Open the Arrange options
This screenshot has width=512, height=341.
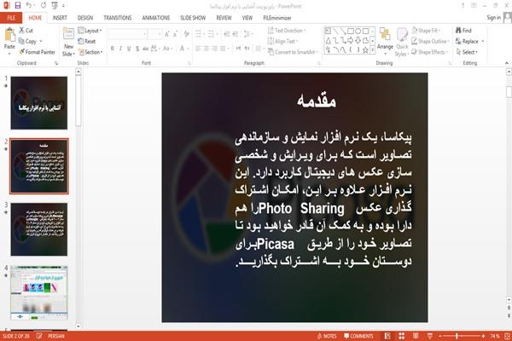coord(385,41)
